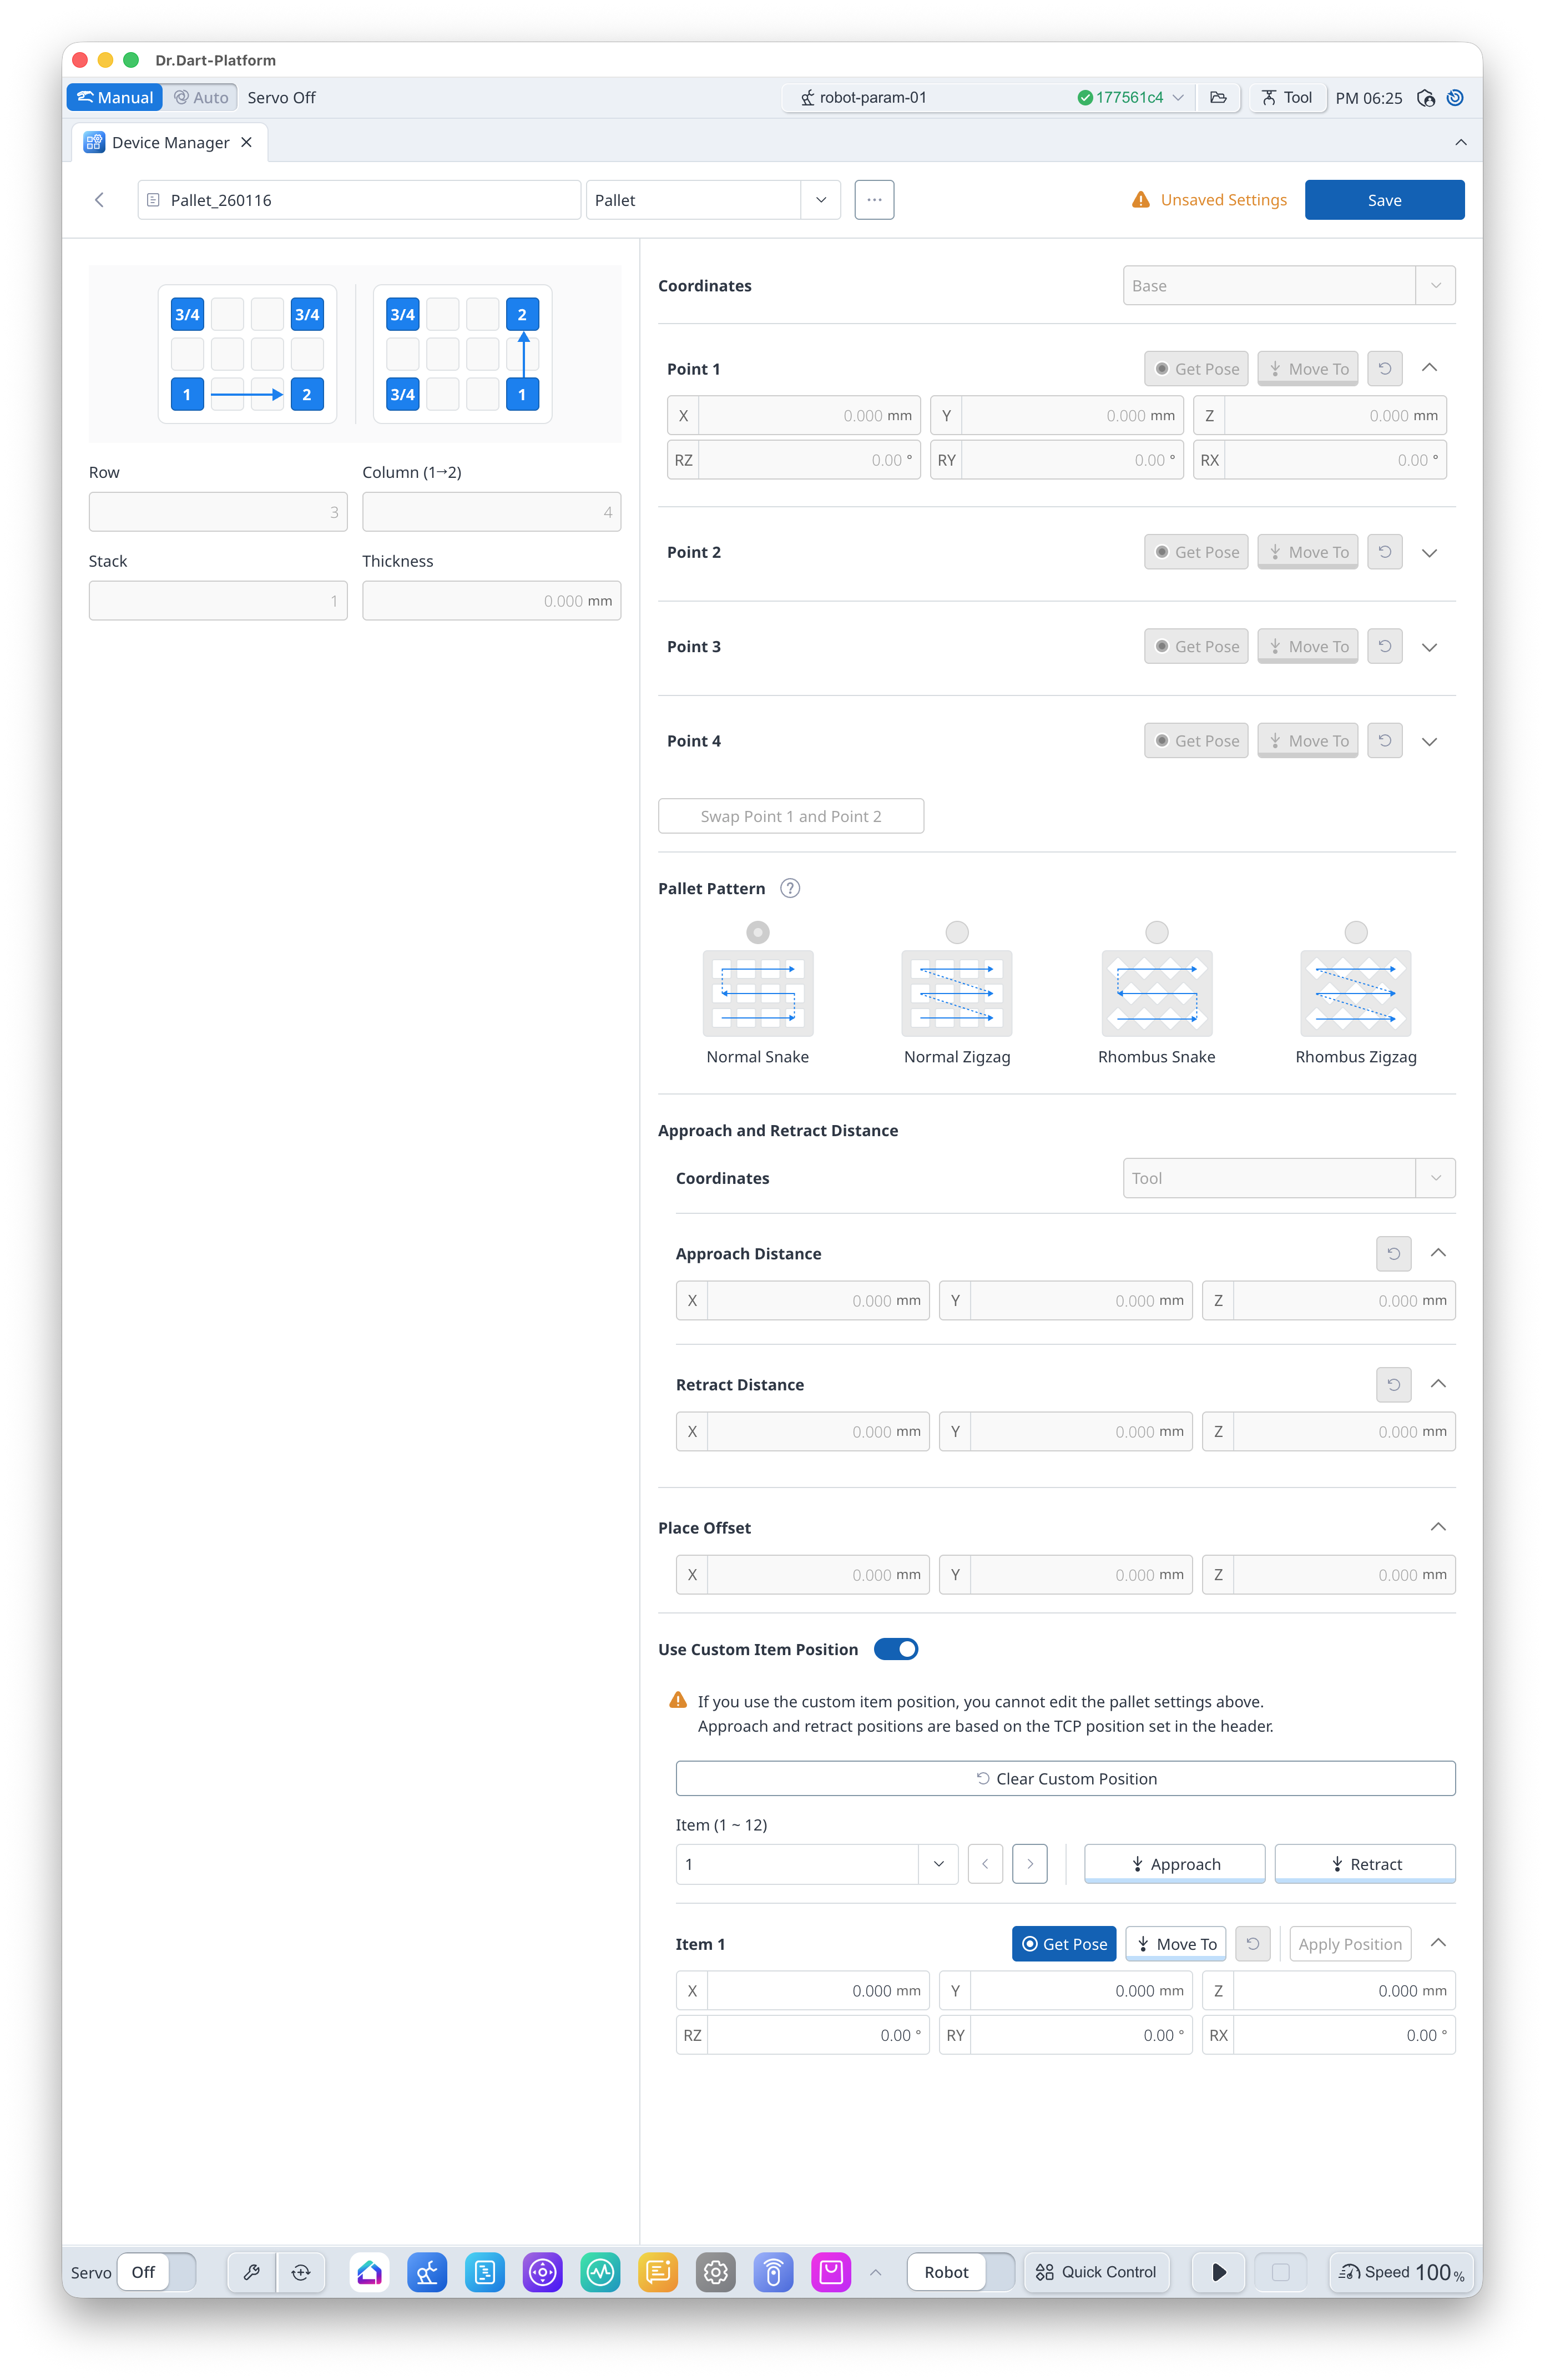
Task: Close the Device Manager tab
Action: pos(246,142)
